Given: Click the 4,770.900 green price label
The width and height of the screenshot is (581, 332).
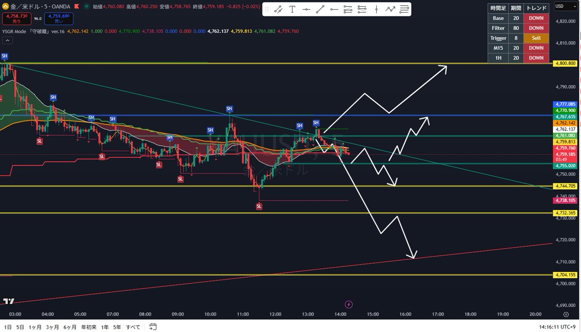Looking at the screenshot, I should click(565, 110).
